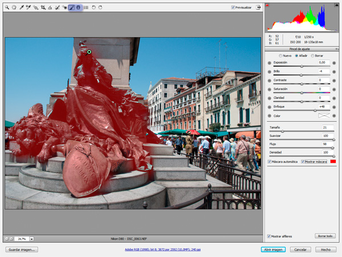Toggle full screen mode icon
342x257 pixels.
258,7
